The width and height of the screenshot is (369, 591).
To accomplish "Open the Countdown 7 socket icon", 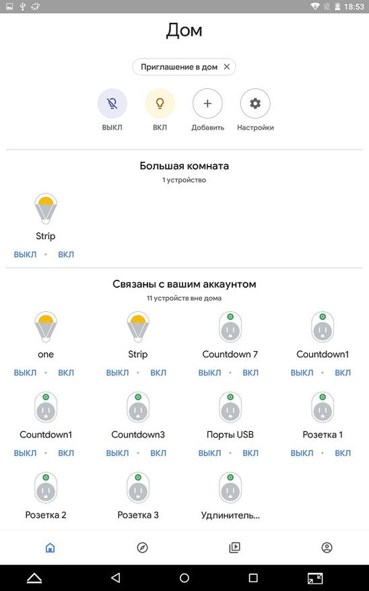I will [230, 327].
